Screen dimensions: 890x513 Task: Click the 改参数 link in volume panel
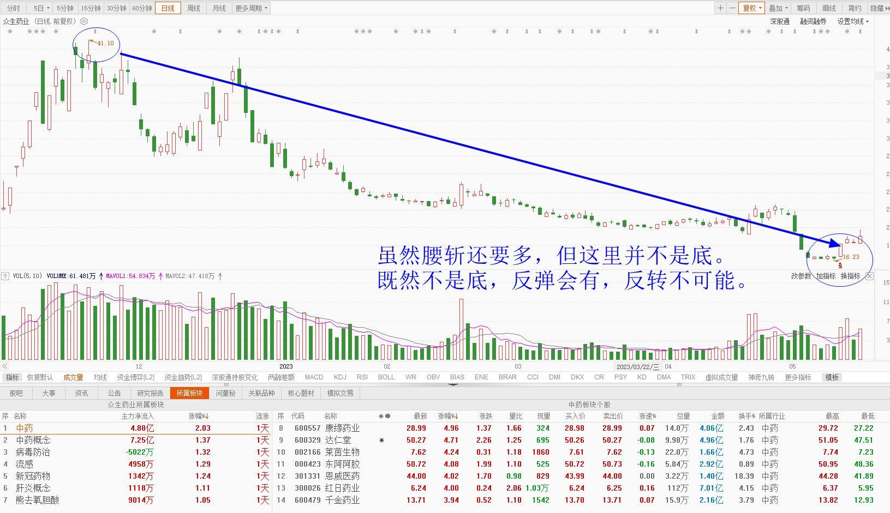pos(801,276)
